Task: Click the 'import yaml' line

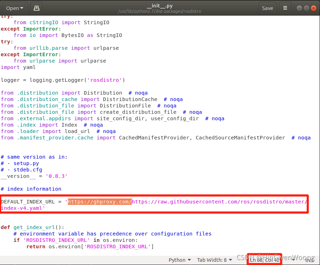Action: click(18, 67)
